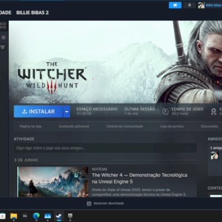
Task: Open the Steam announcements megaphone button
Action: click(x=175, y=5)
